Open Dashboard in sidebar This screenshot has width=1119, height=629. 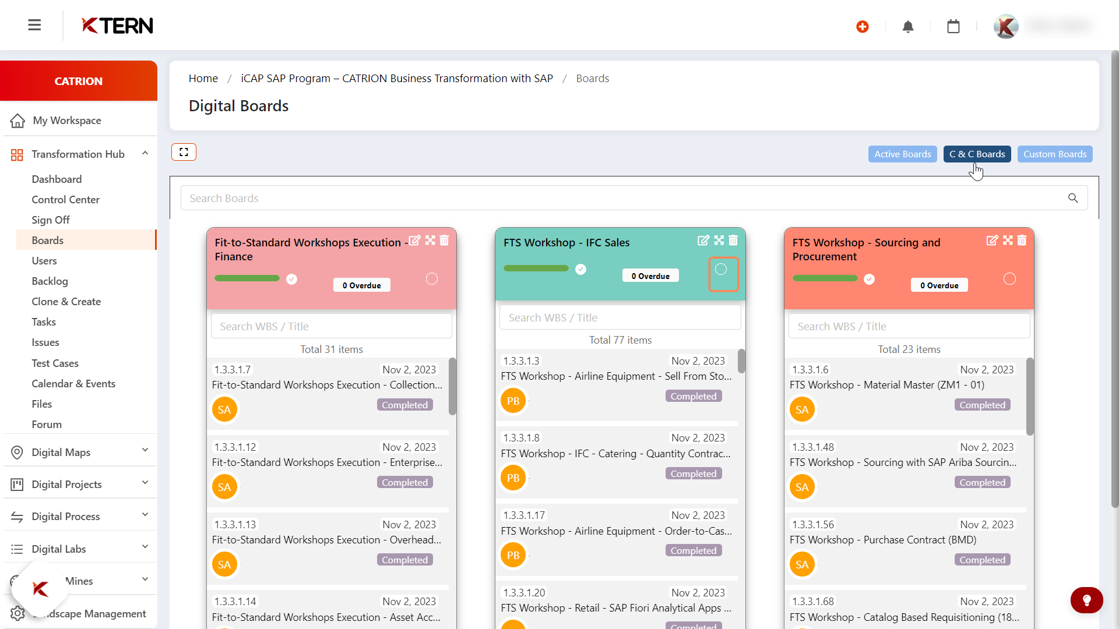pyautogui.click(x=57, y=179)
